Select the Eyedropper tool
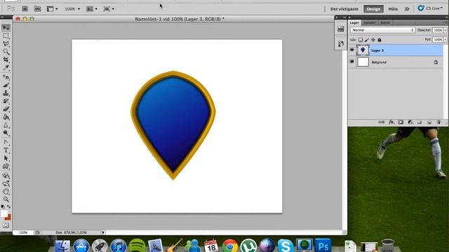Image resolution: width=449 pixels, height=252 pixels. 6,68
